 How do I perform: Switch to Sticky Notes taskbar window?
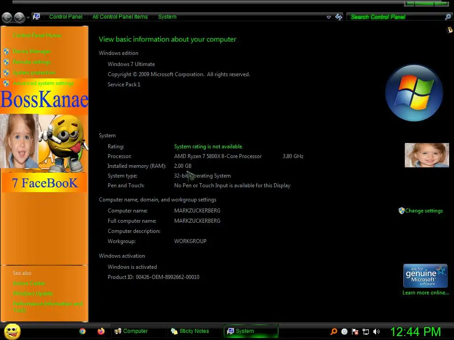[195, 331]
